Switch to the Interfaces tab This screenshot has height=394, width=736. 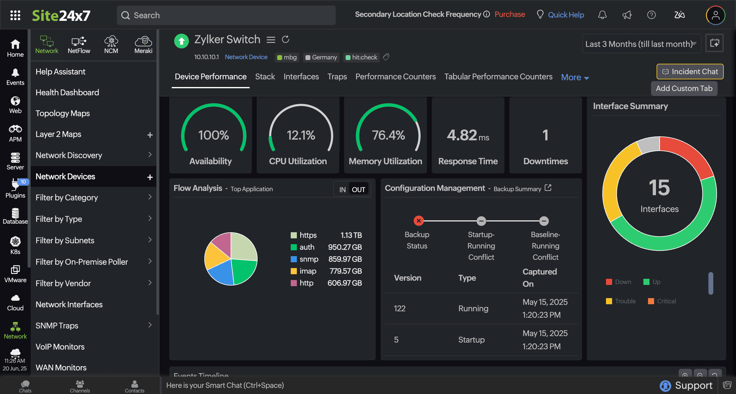pos(301,77)
